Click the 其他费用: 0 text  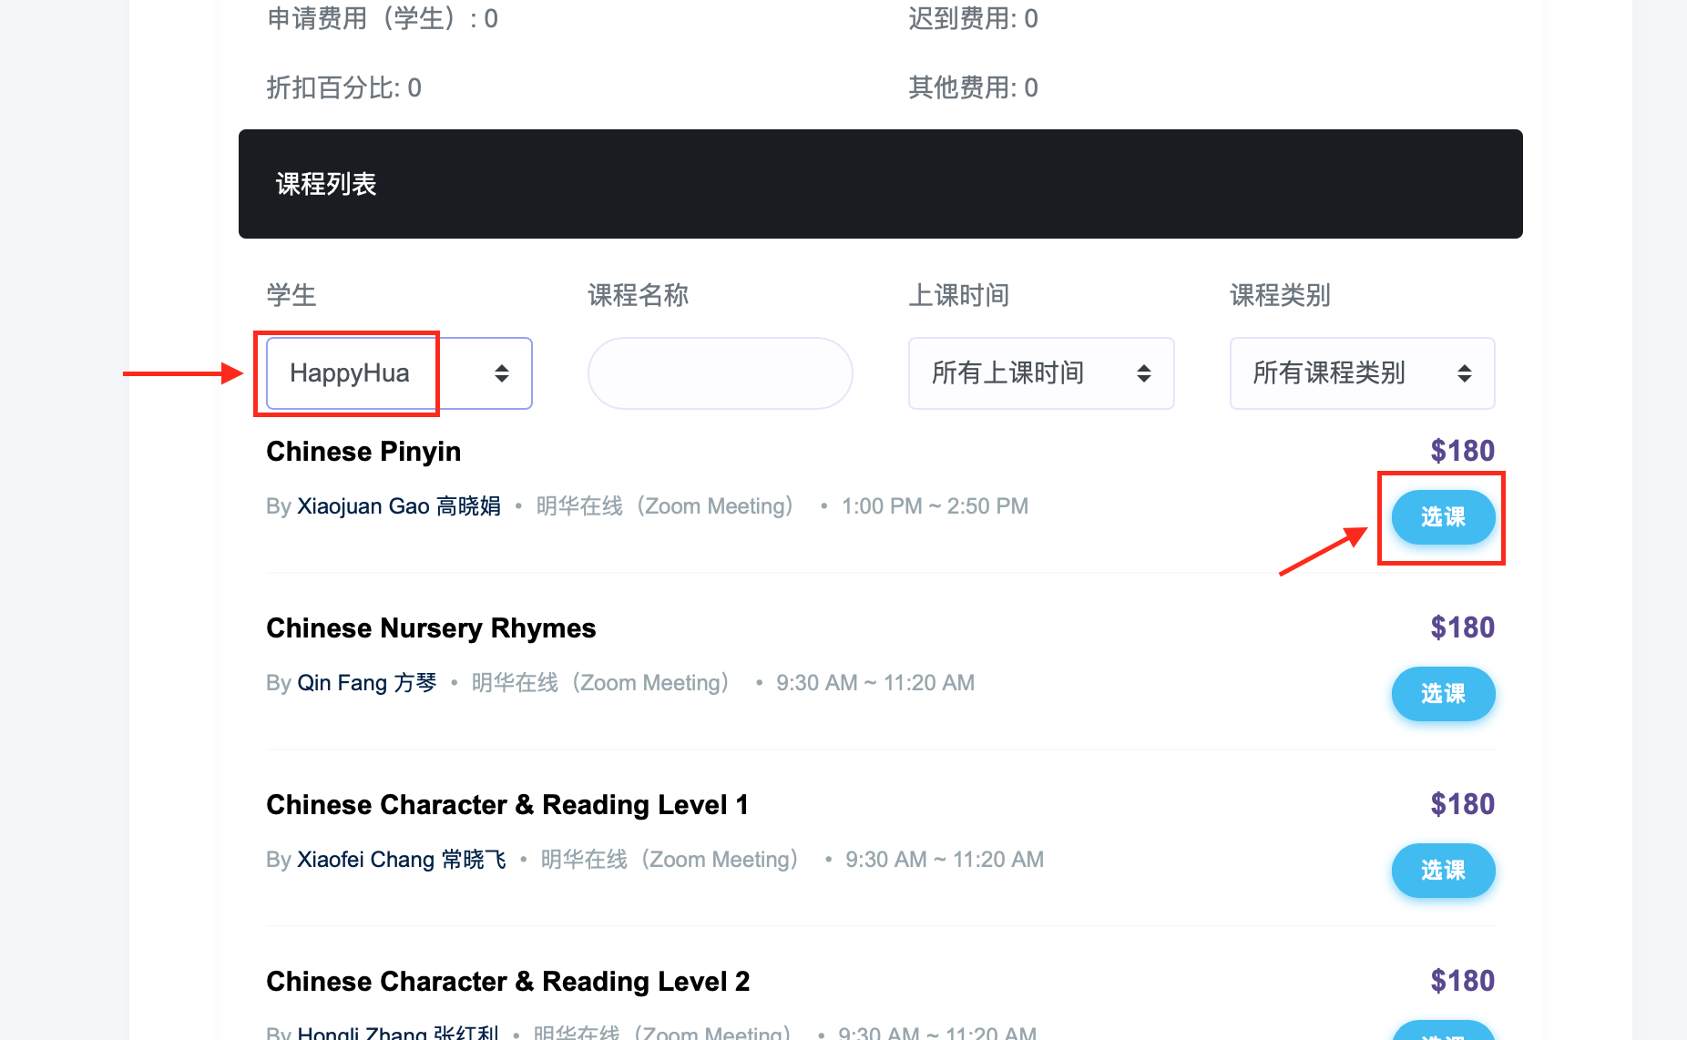tap(973, 88)
